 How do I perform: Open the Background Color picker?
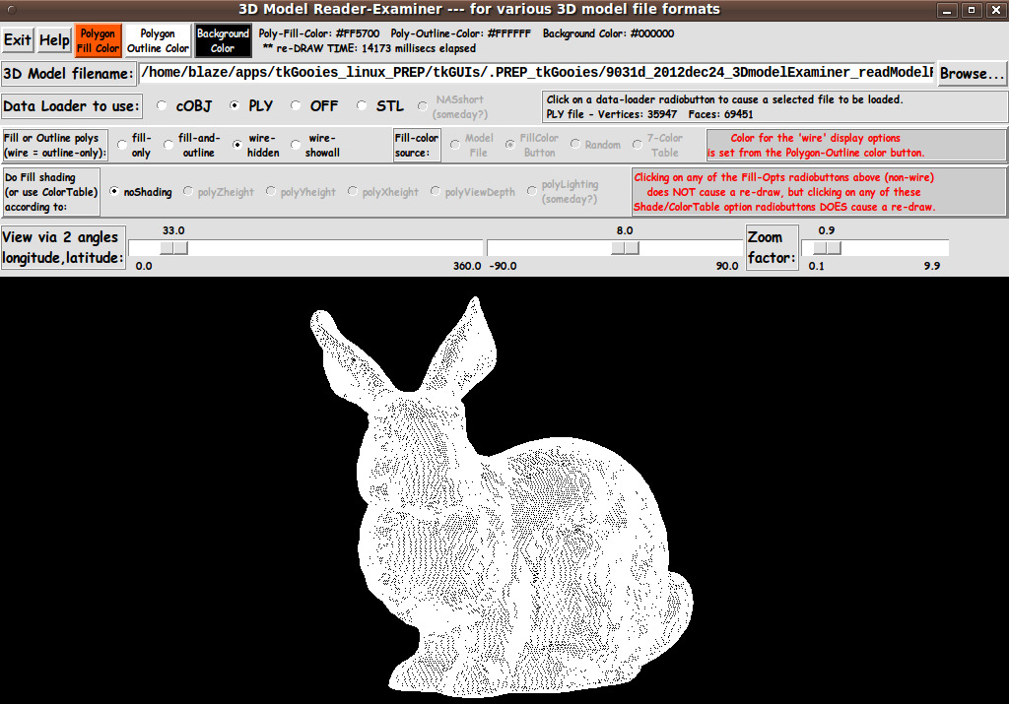point(223,40)
